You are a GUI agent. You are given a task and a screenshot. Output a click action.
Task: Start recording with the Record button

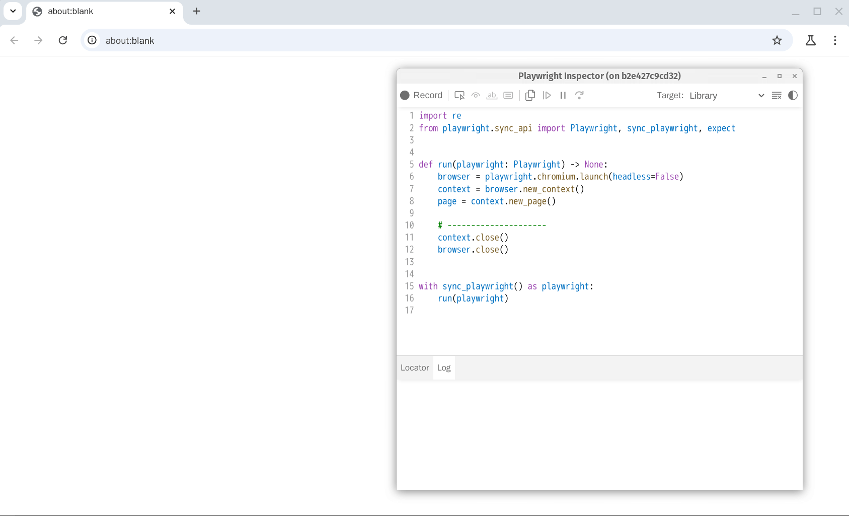pyautogui.click(x=422, y=95)
